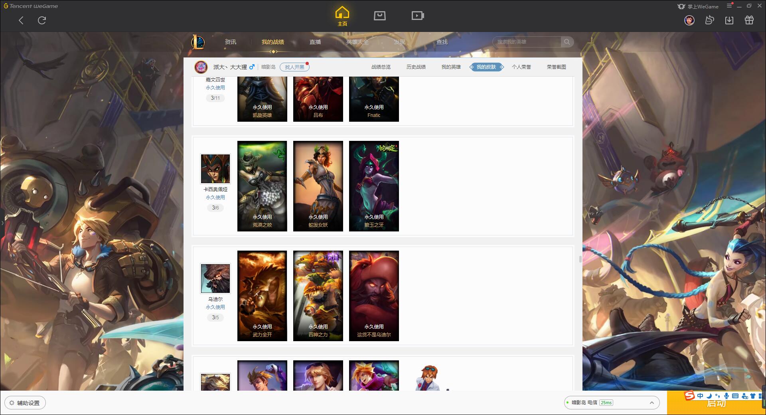The image size is (766, 415).
Task: Open the flame mascot community icon
Action: [709, 20]
